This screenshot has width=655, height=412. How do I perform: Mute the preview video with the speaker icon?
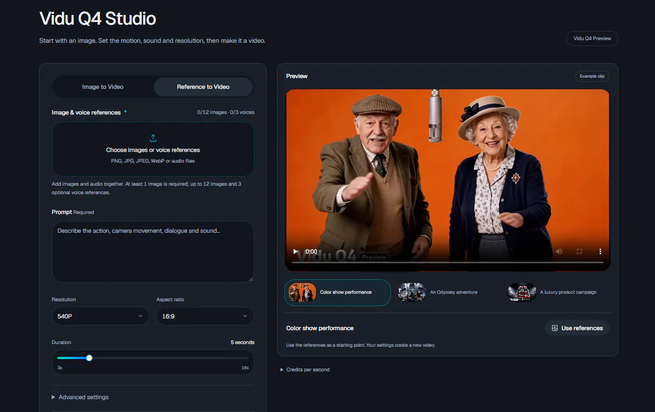click(559, 251)
